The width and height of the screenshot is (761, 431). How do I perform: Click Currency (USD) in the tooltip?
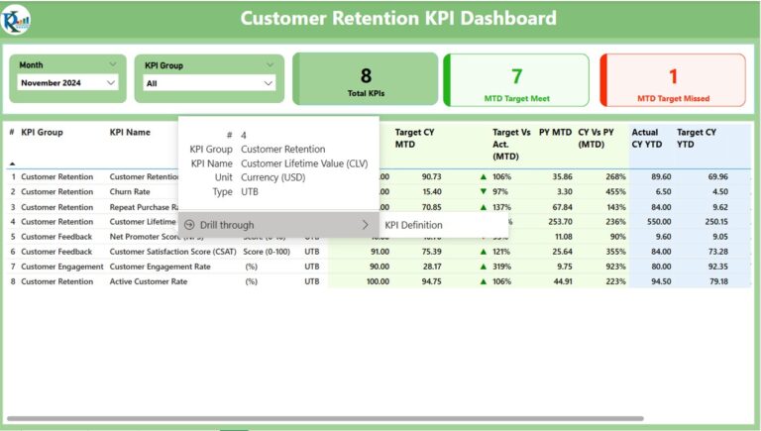(272, 177)
